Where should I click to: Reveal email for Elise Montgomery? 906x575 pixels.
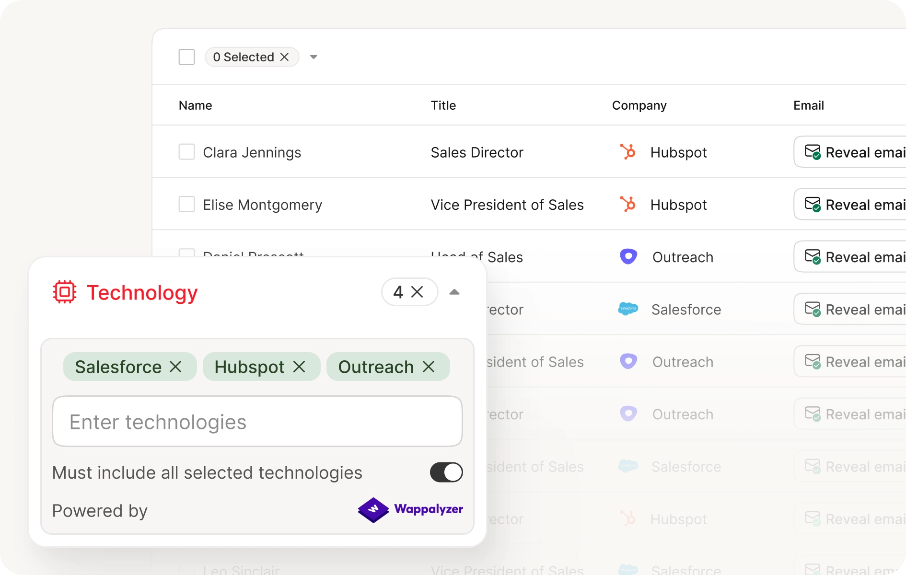(853, 204)
